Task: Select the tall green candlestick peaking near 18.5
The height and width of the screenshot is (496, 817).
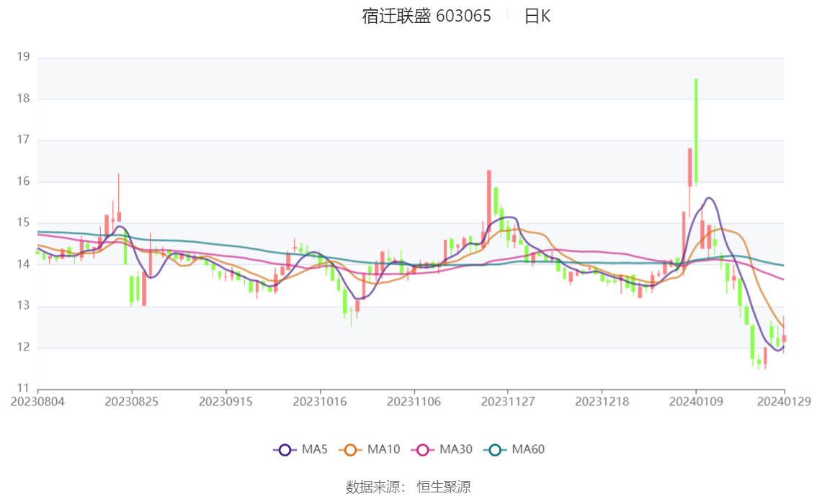Action: 696,131
